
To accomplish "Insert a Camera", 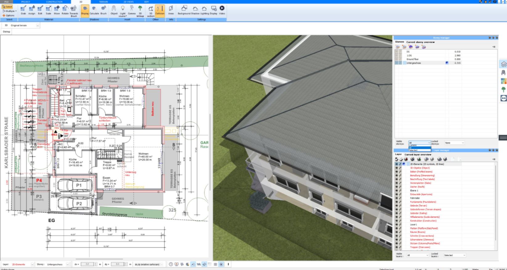I will [x=132, y=10].
